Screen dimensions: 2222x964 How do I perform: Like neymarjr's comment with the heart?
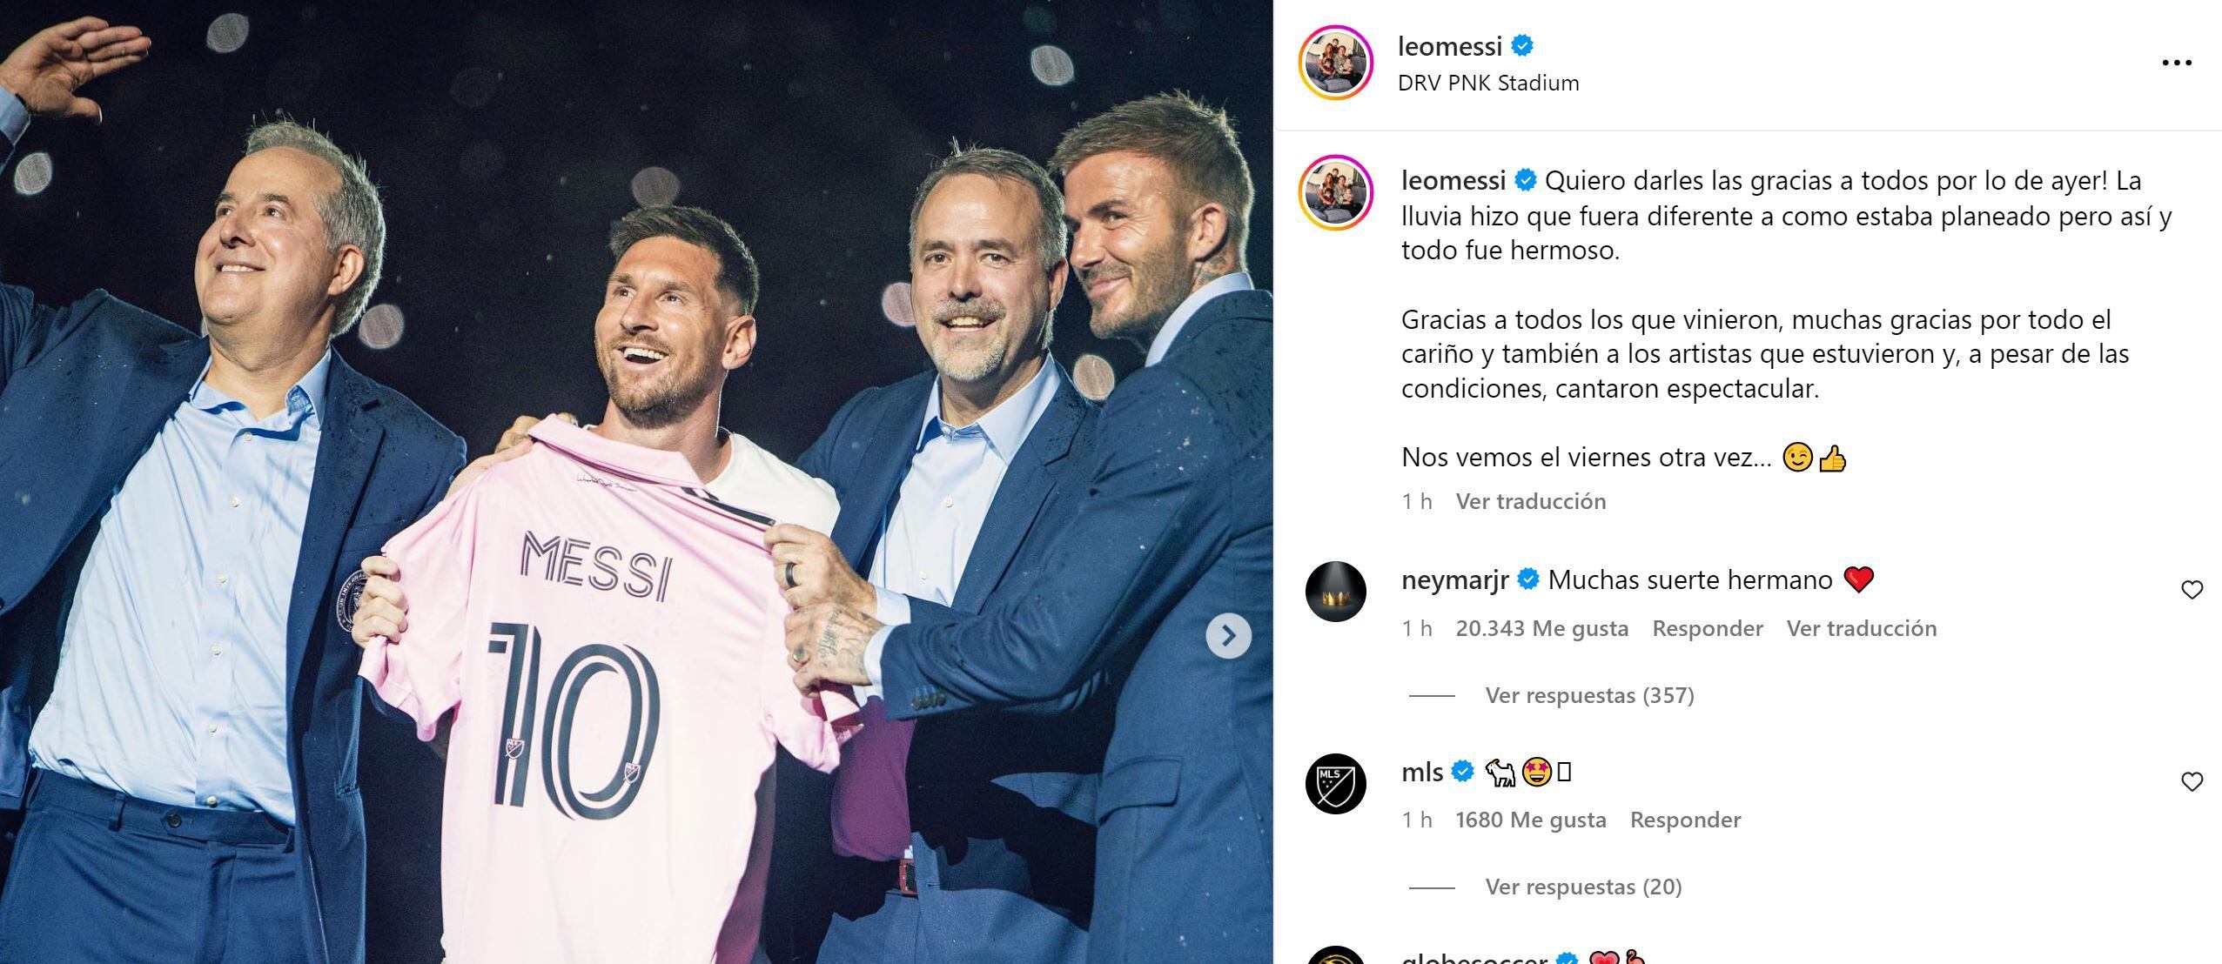2192,591
